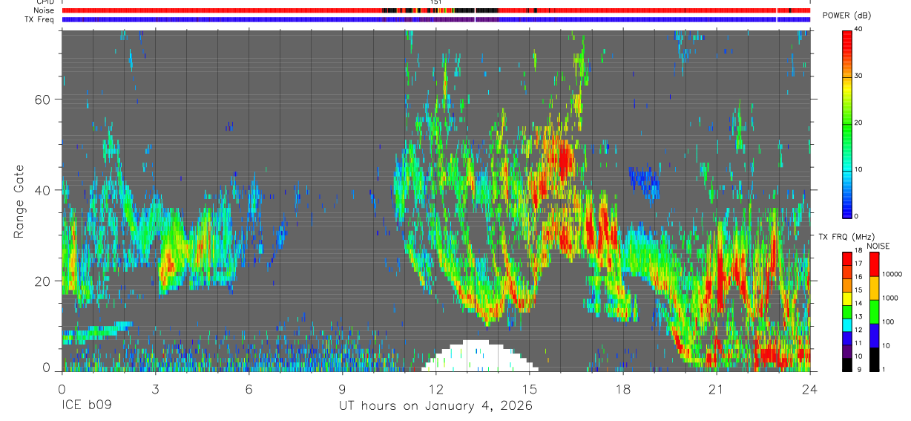Select the 9 tick on the UT hours axis

pyautogui.click(x=342, y=389)
